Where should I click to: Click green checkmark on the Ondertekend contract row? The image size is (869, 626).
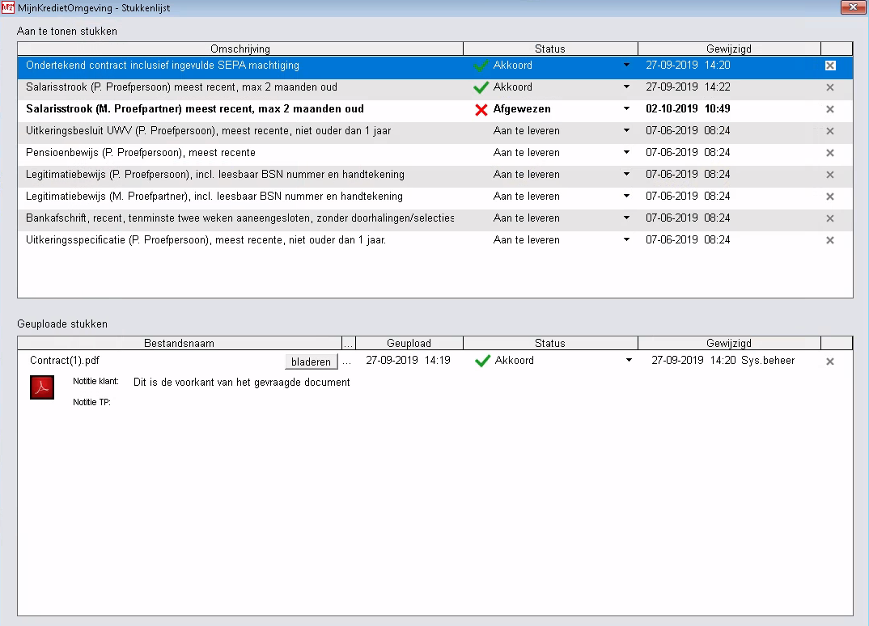click(x=481, y=66)
